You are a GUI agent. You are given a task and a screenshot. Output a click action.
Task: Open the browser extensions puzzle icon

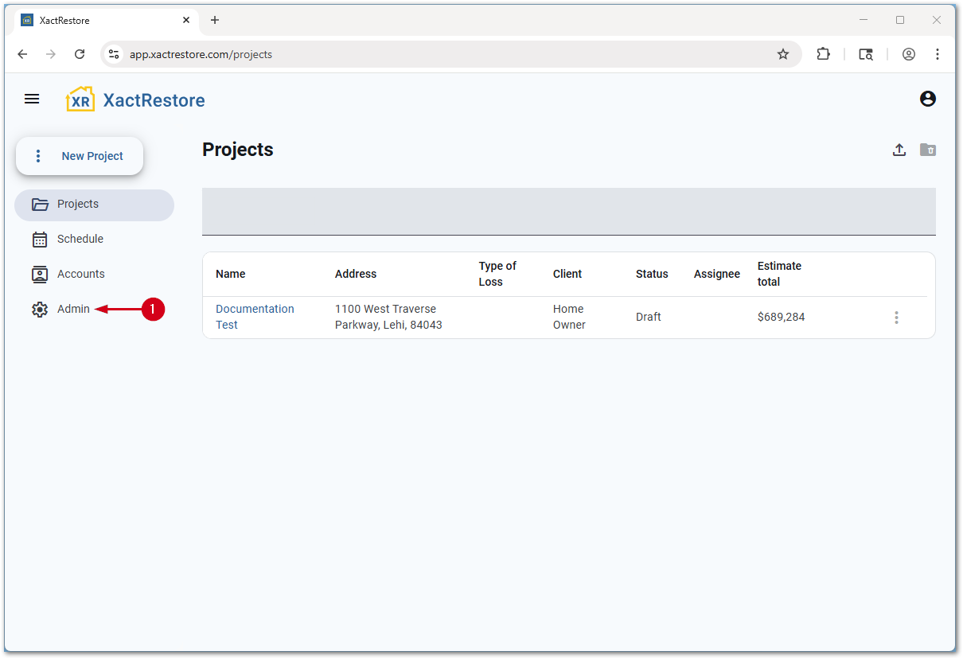point(823,54)
